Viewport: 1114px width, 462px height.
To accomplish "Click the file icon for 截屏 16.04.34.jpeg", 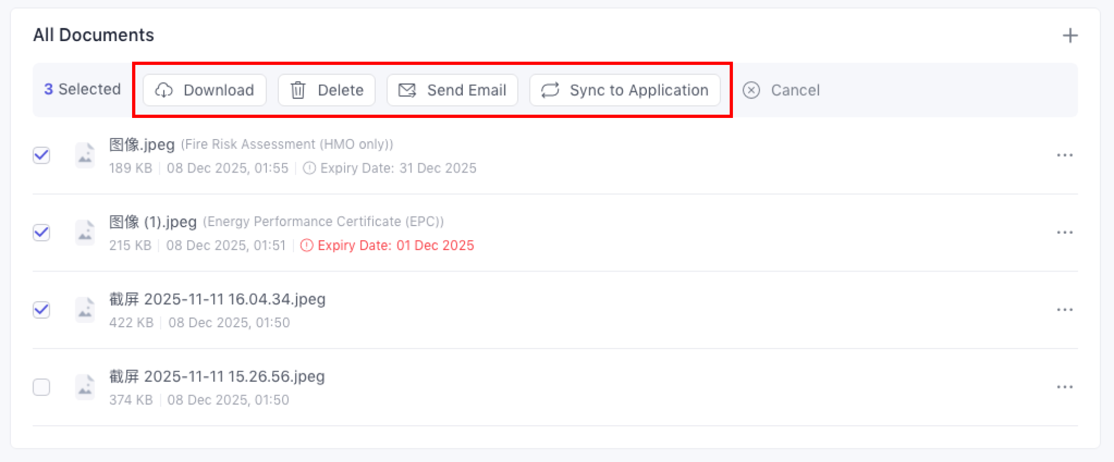I will tap(85, 310).
